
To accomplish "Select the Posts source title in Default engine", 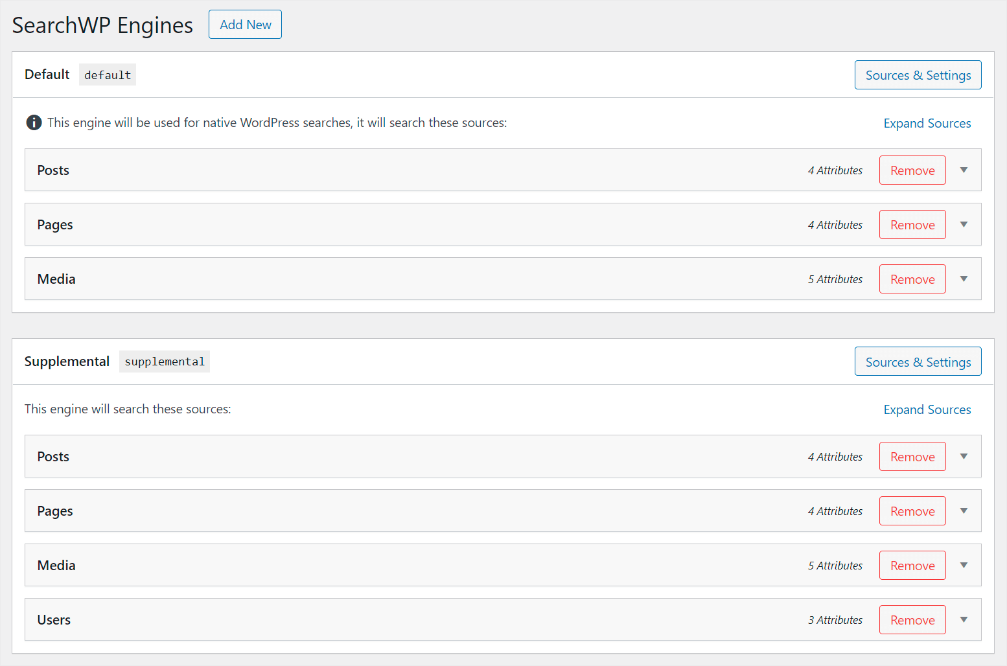I will click(x=53, y=170).
